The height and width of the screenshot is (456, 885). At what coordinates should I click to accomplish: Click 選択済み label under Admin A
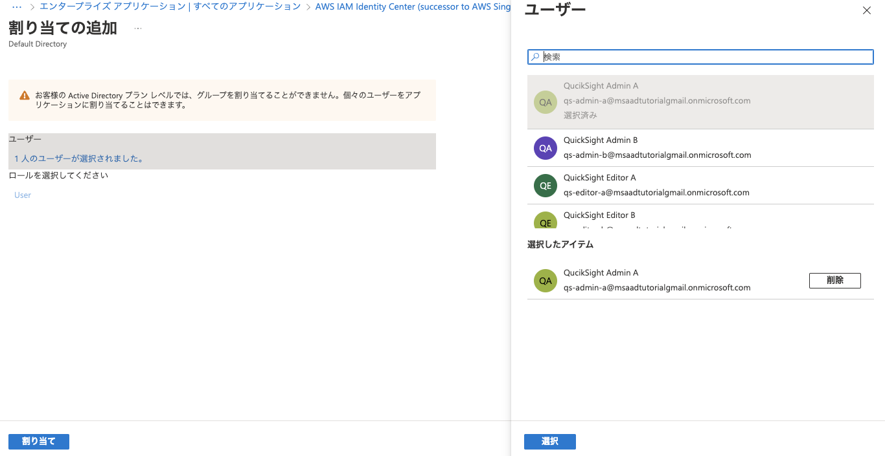tap(580, 115)
